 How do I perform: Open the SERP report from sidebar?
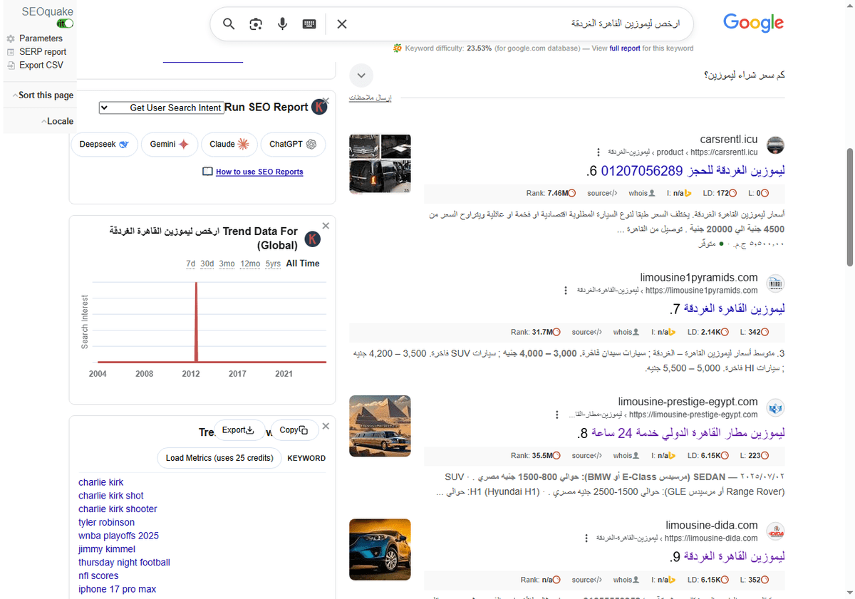point(43,51)
